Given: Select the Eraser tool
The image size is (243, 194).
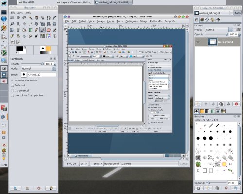Looking at the screenshot, I should (x=49, y=30).
